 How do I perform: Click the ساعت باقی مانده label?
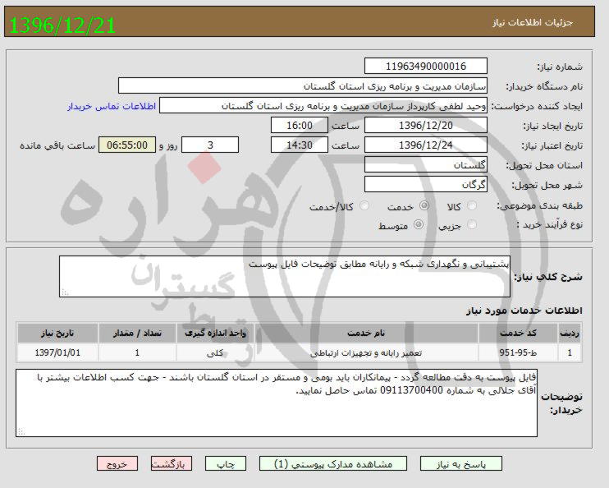(x=57, y=145)
